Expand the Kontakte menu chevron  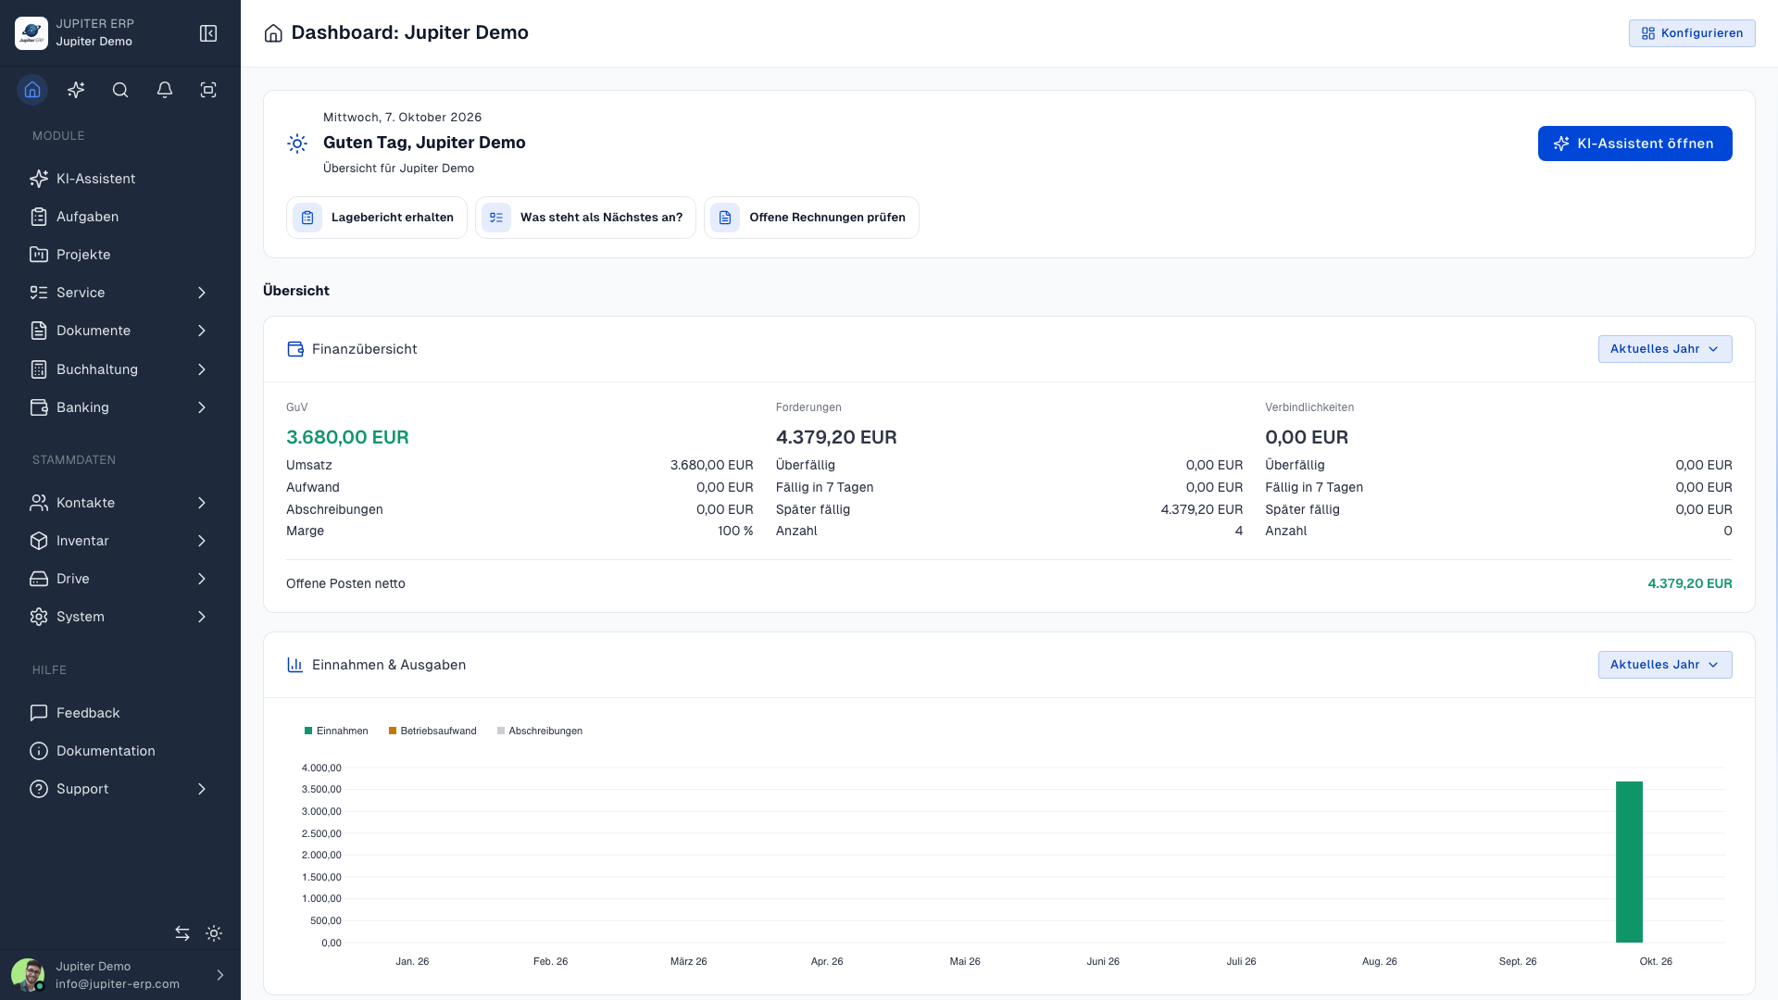[202, 503]
